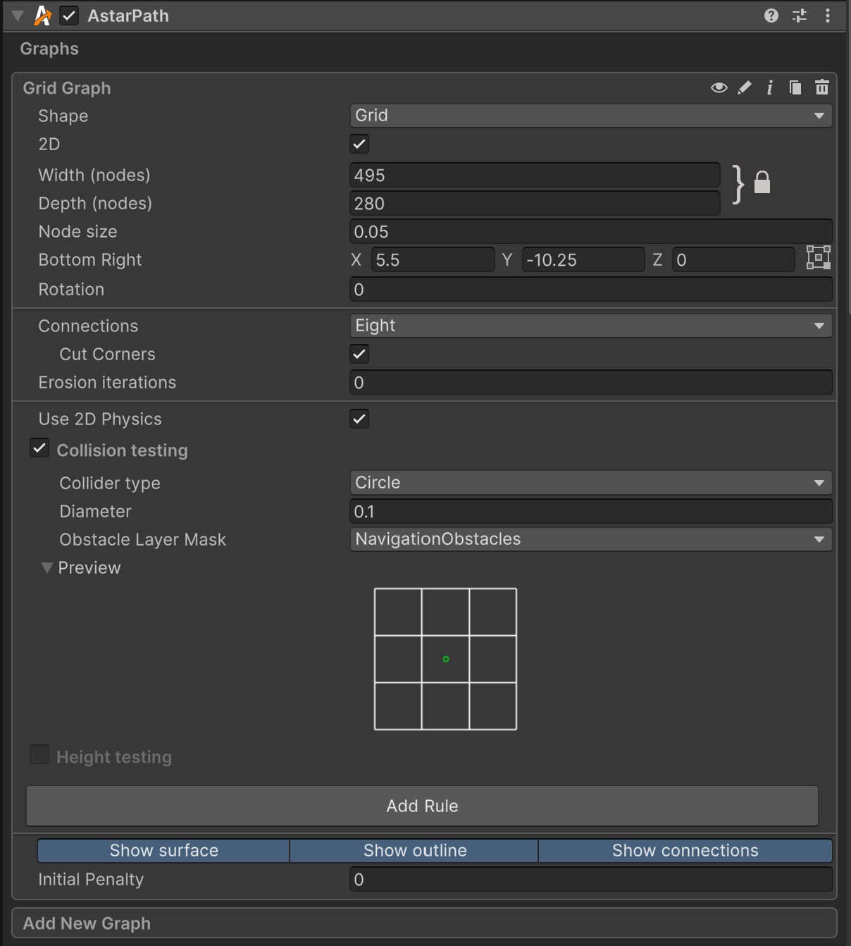This screenshot has height=946, width=851.
Task: Open the Shape dropdown
Action: [590, 116]
